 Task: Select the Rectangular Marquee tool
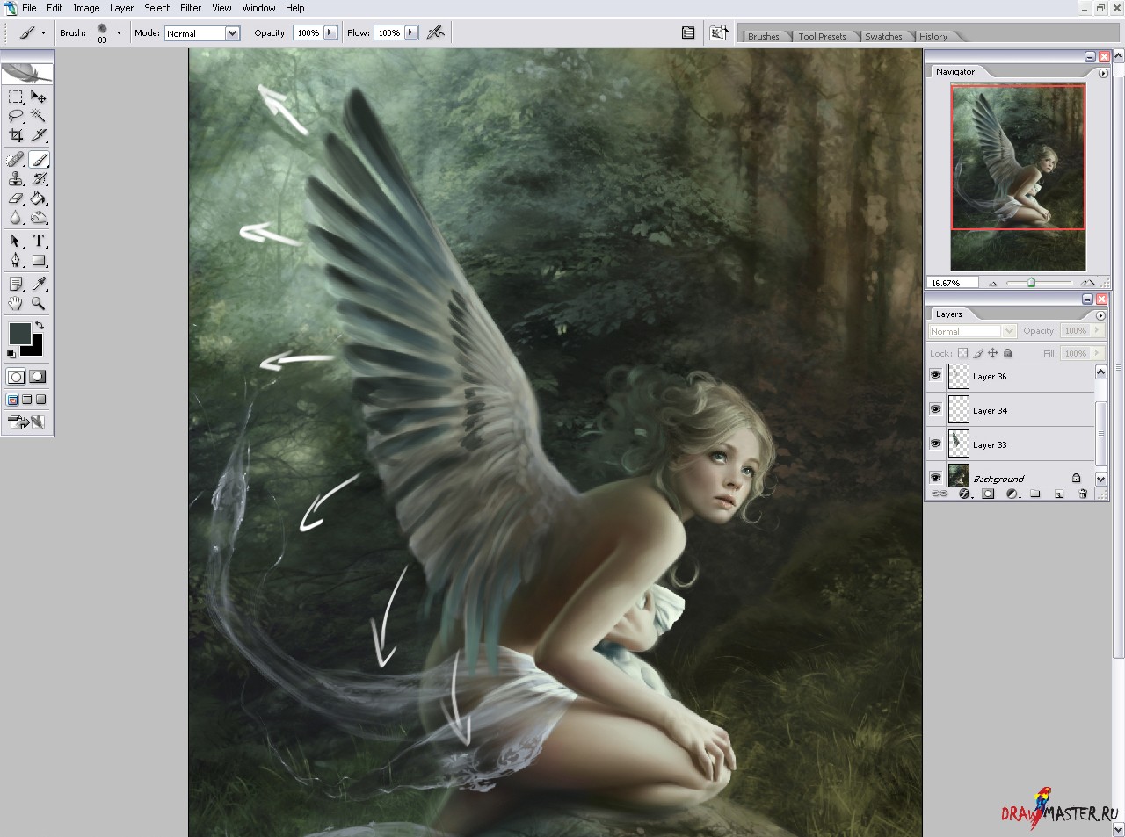pyautogui.click(x=16, y=97)
